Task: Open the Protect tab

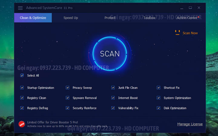Action: coord(110,18)
